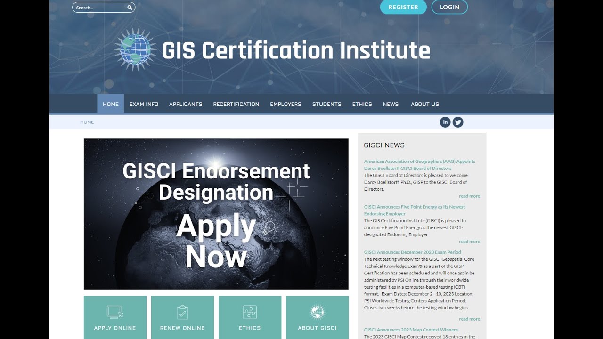
Task: Click the GIS globe logo
Action: pos(136,50)
